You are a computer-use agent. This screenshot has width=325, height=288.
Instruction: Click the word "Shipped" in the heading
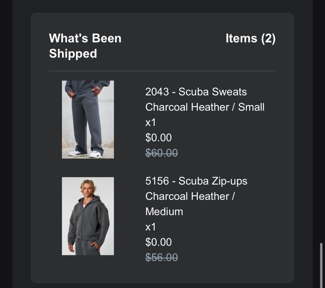coord(73,53)
